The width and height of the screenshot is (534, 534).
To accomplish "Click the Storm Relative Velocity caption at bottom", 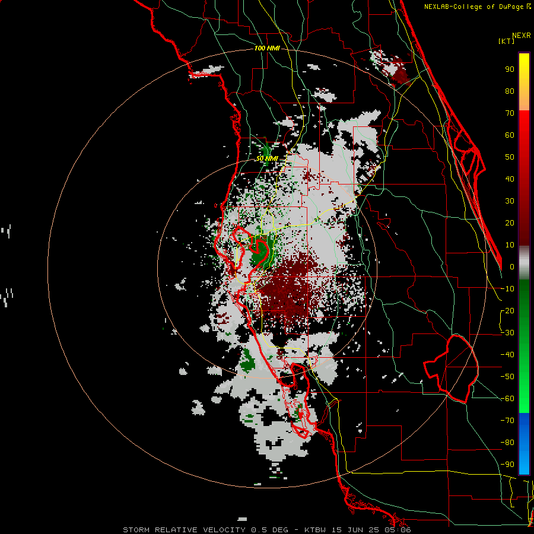I will [267, 530].
